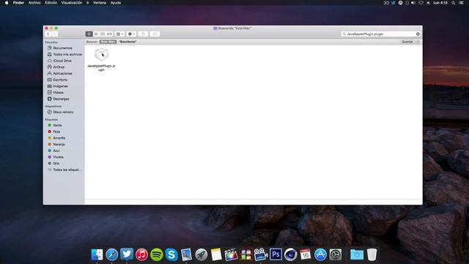Viewport: 469px width, 264px height.
Task: Open the Ayuda menu
Action: (116, 3)
